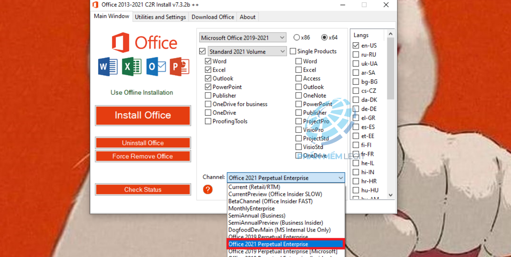Viewport: 511px width, 257px height.
Task: Choose CurrentPreview (Office Insider SLOW) option
Action: click(x=286, y=194)
